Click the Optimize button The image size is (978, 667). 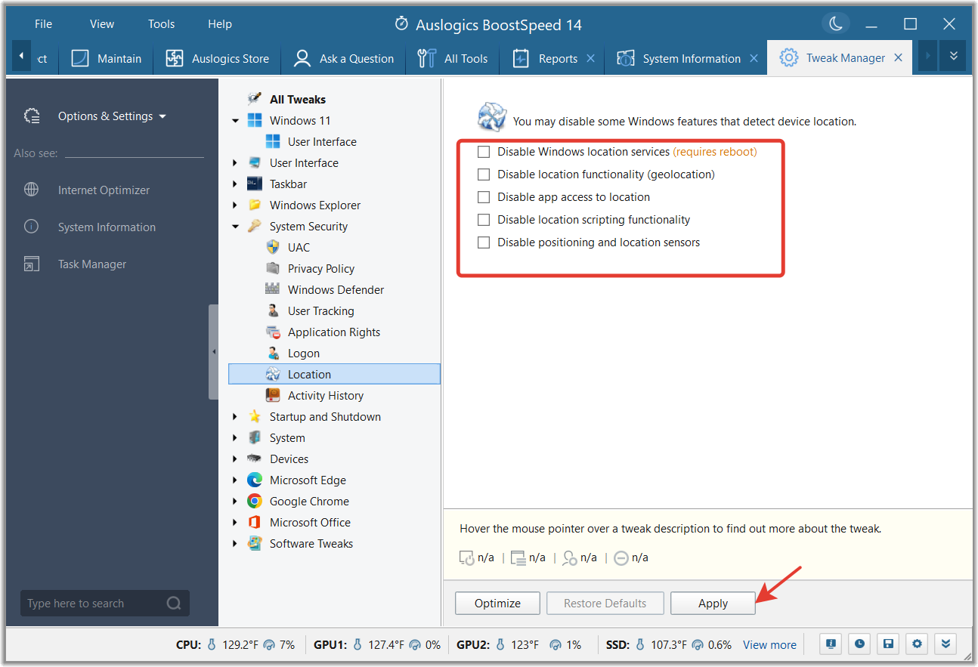(x=497, y=603)
